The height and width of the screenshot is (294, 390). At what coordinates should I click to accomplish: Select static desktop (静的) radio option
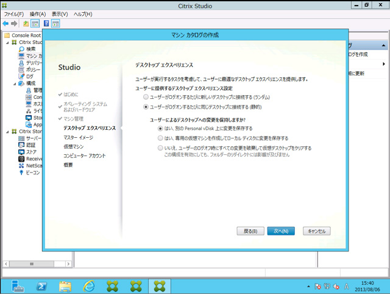click(146, 107)
